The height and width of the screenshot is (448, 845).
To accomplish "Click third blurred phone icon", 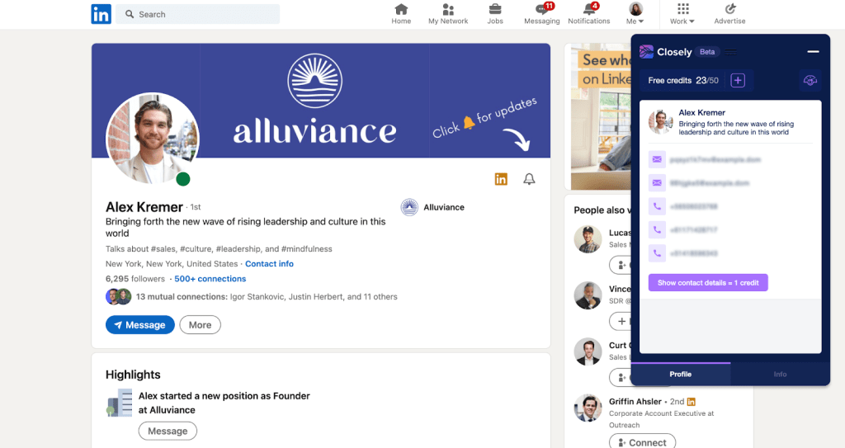I will point(657,253).
